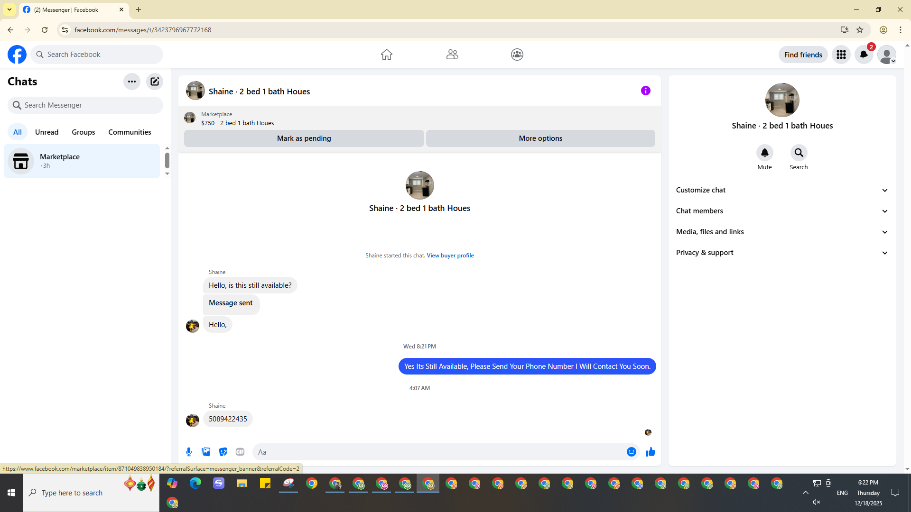
Task: Open the tab search dropdown arrow
Action: pos(9,9)
